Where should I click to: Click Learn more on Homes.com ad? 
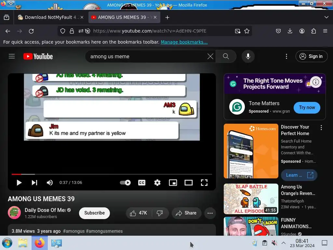(299, 175)
